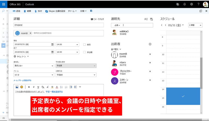Image resolution: width=209 pixels, height=121 pixels.
Task: Open settings gear in header
Action: pos(191,4)
